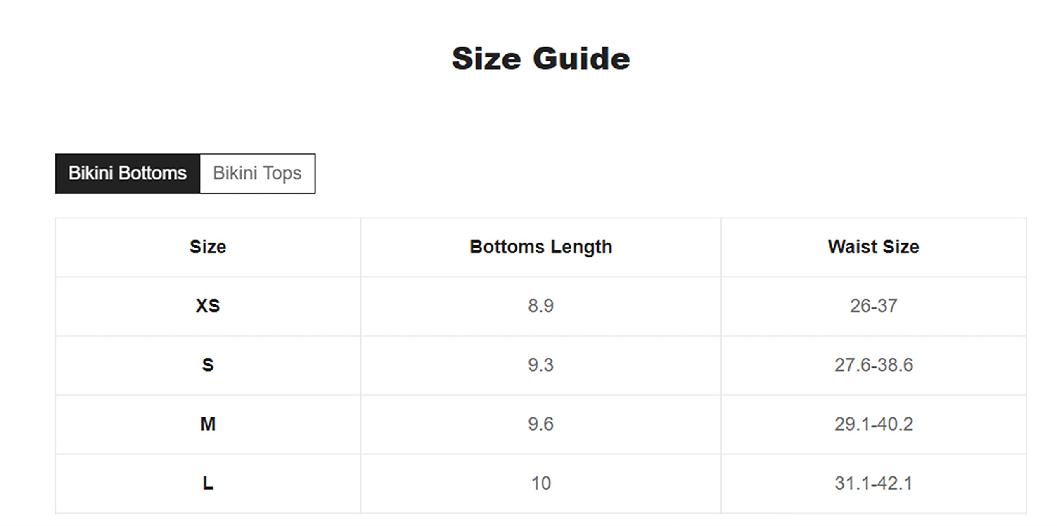Image resolution: width=1057 pixels, height=526 pixels.
Task: Click the word Tops in inactive tab
Action: pos(282,174)
